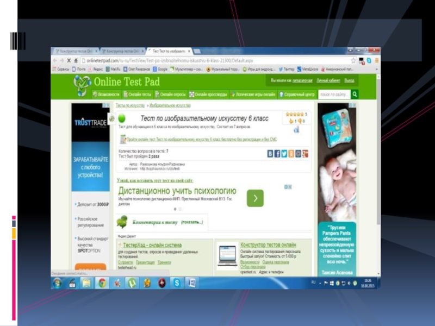The width and height of the screenshot is (435, 326).
Task: Open Skype from the taskbar
Action: tap(177, 283)
